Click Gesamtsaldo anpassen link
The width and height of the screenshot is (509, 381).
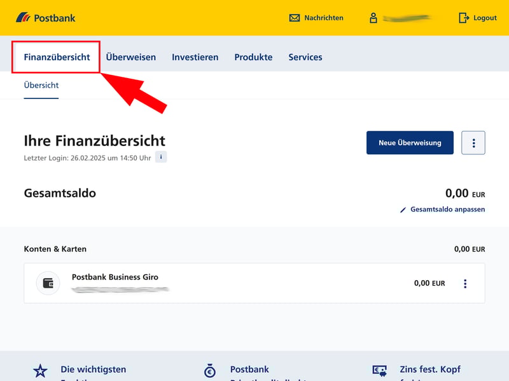pos(448,210)
